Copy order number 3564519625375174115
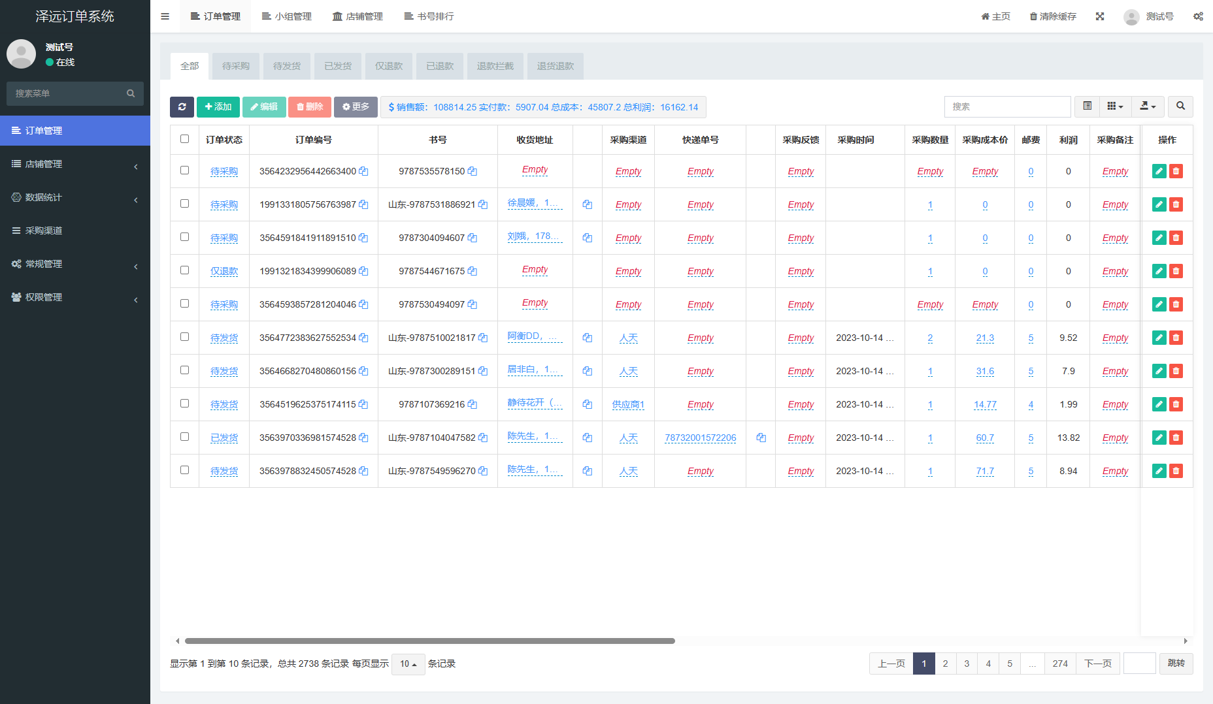Image resolution: width=1213 pixels, height=704 pixels. (363, 404)
